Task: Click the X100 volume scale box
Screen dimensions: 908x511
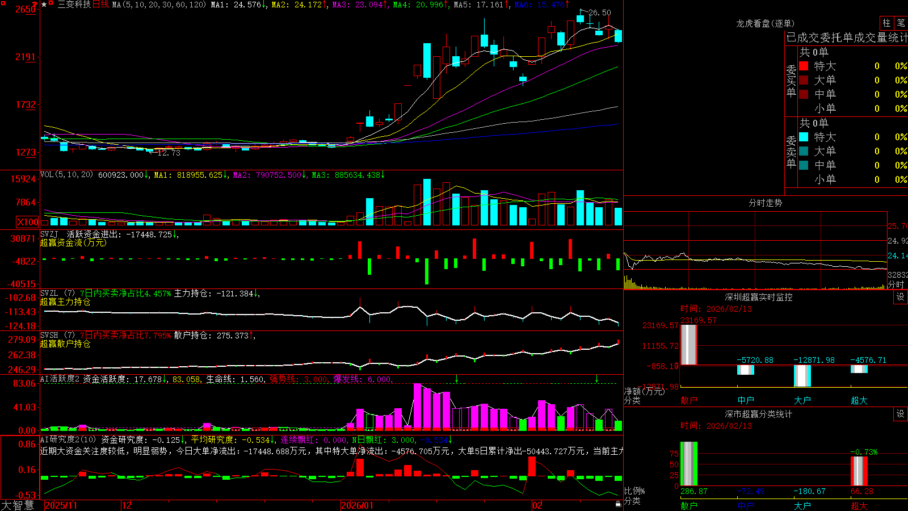Action: coord(27,222)
